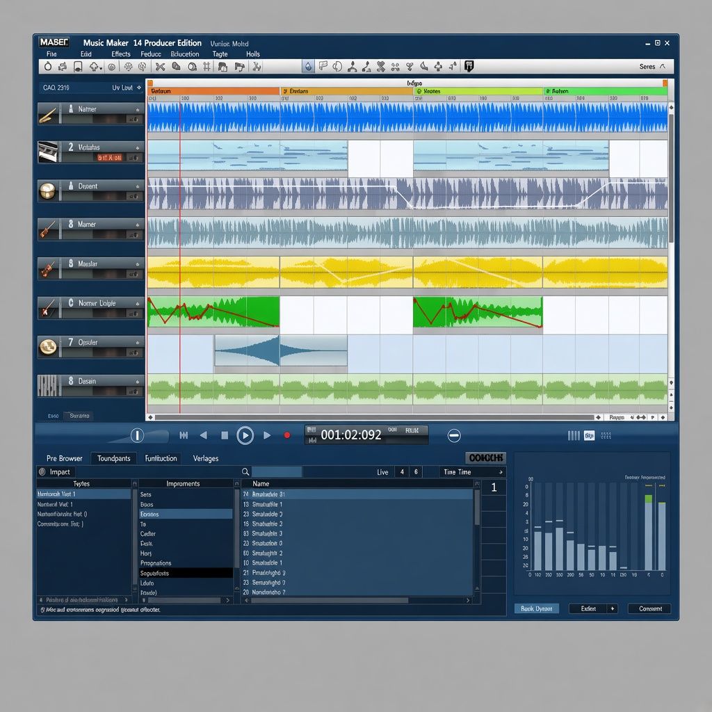
Task: Select the Cedler instrument row
Action: pyautogui.click(x=186, y=533)
